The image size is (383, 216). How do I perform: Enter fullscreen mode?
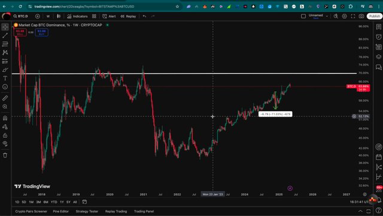pos(353,16)
